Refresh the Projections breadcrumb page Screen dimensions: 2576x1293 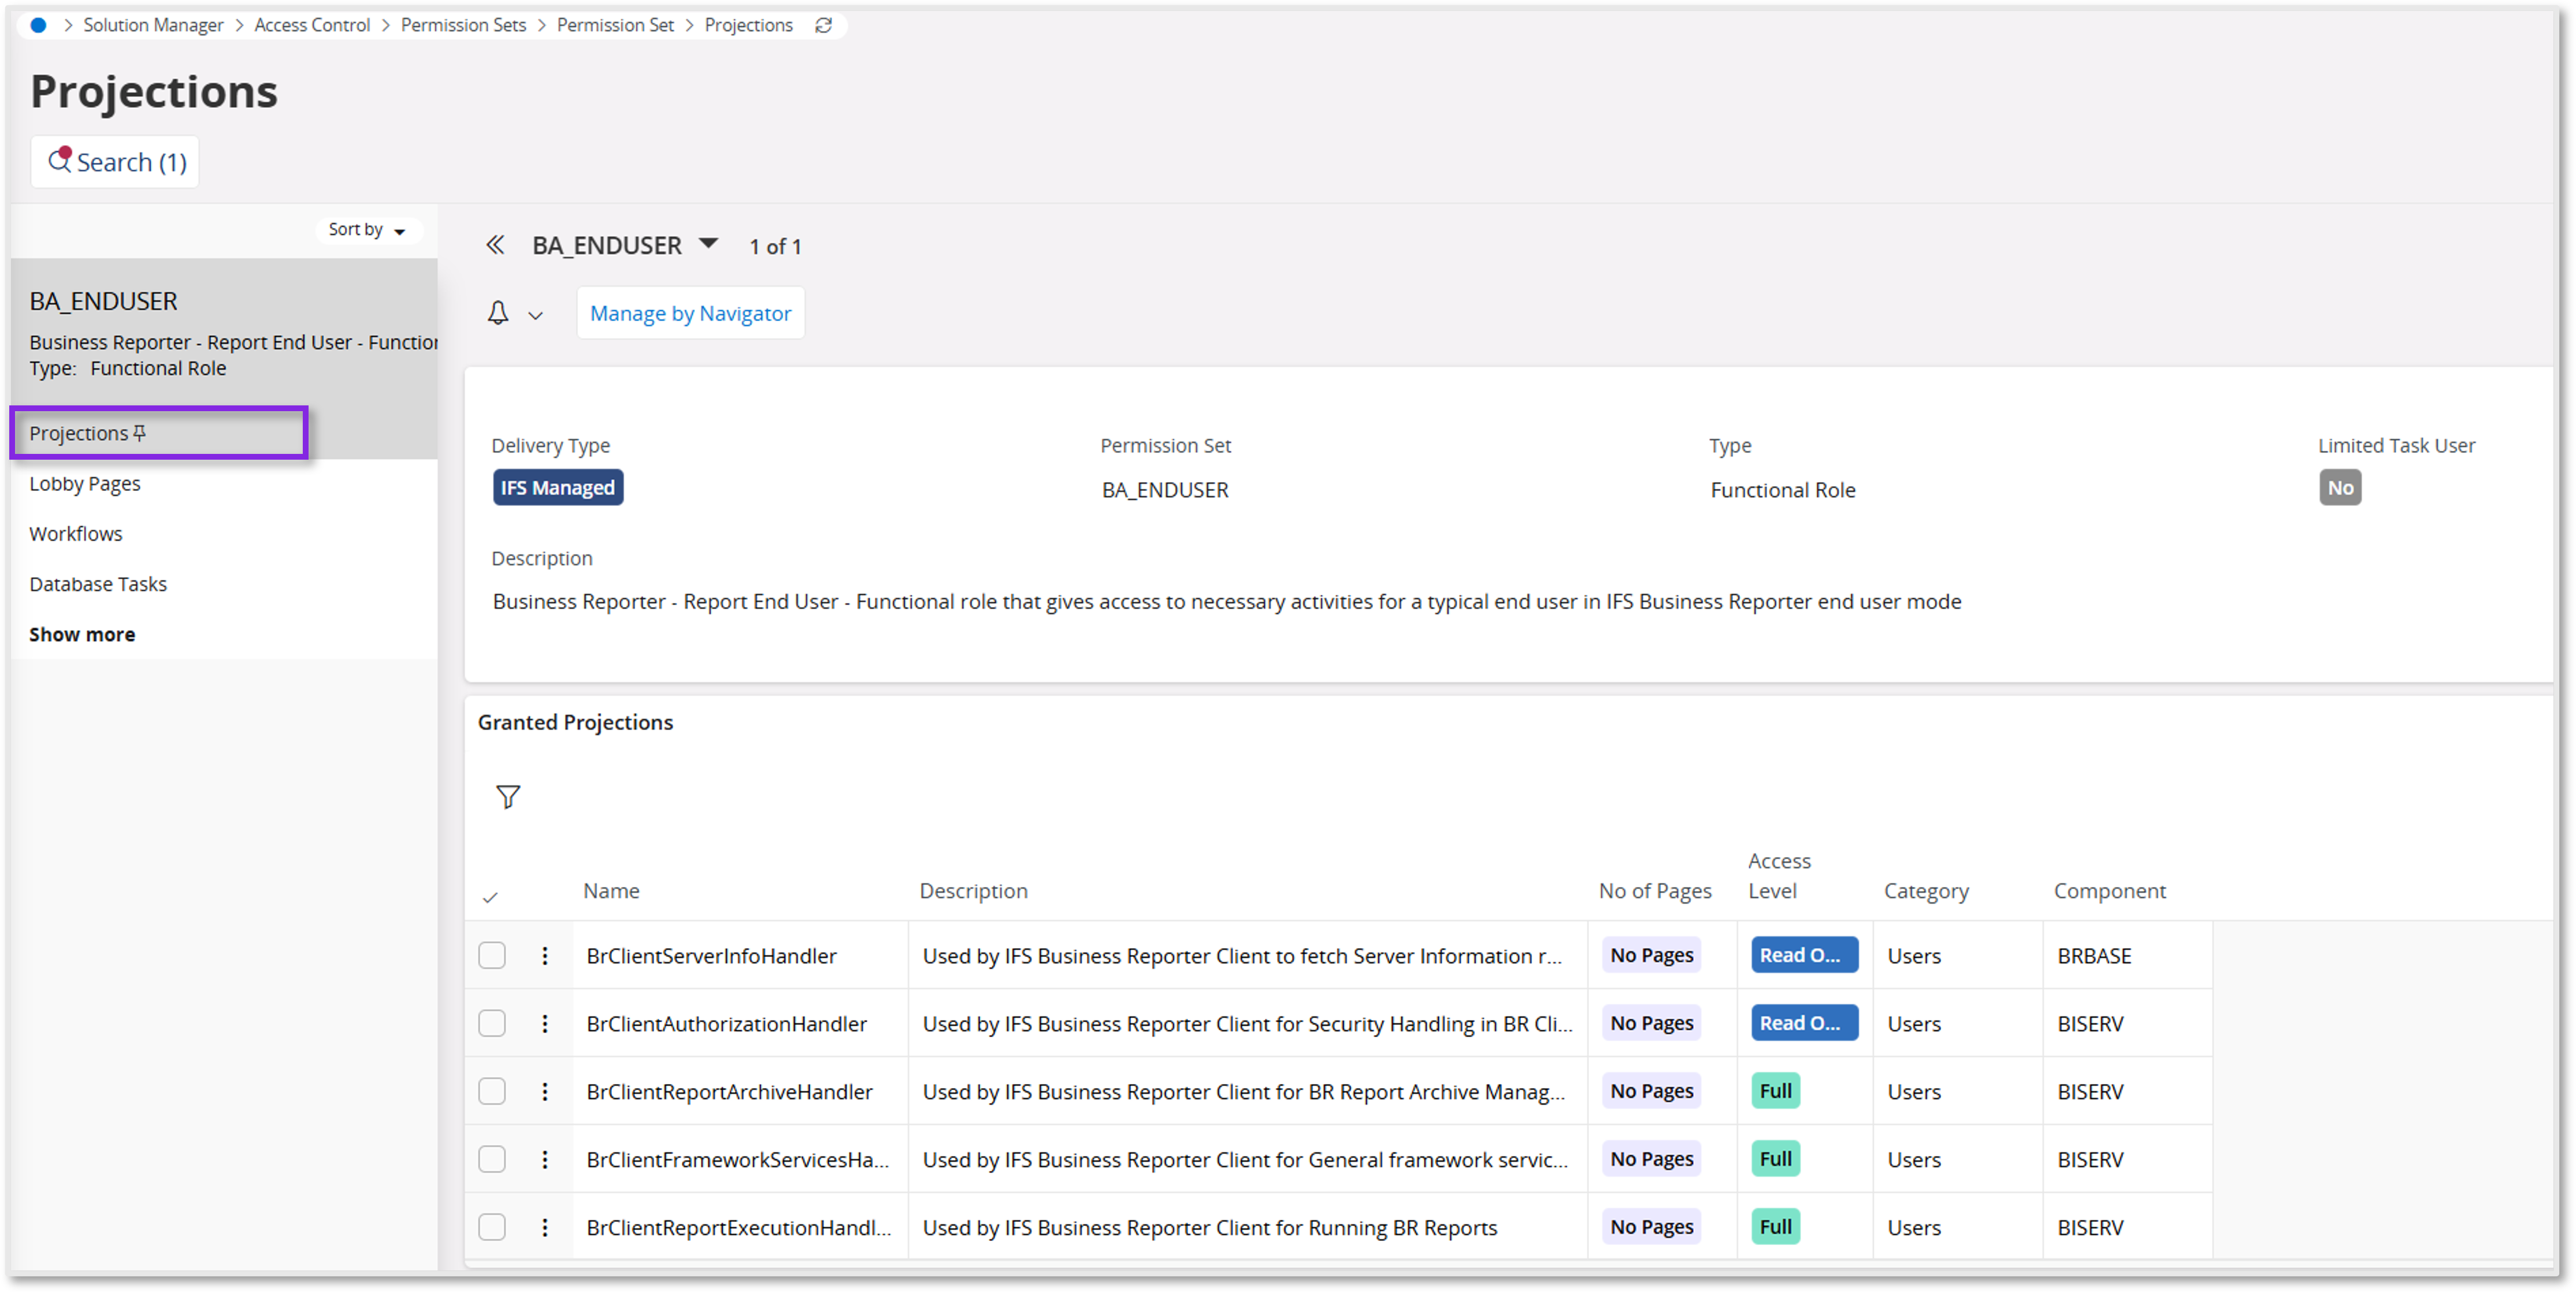823,25
